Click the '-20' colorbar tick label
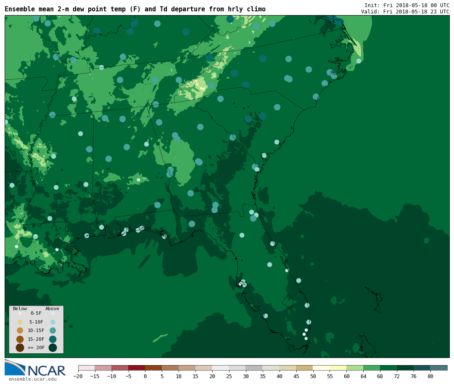454x384 pixels. pyautogui.click(x=78, y=376)
